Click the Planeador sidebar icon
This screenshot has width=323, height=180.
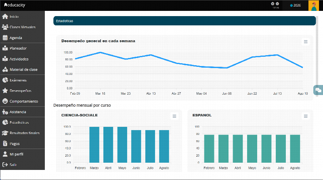tap(5, 48)
